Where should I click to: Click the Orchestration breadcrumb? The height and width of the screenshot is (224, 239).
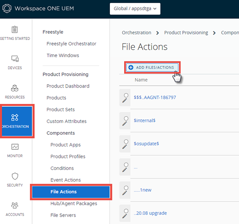[x=136, y=33]
